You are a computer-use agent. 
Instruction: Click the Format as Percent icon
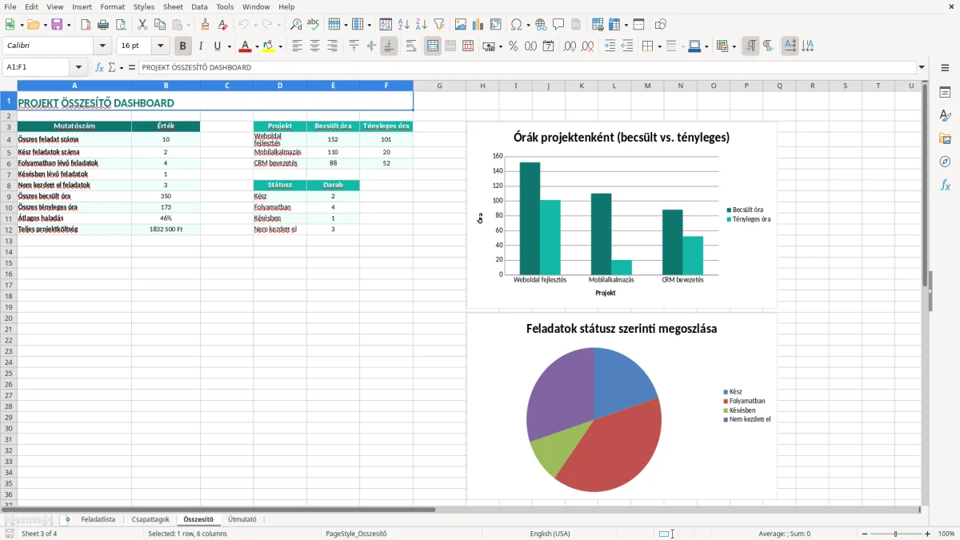coord(513,46)
